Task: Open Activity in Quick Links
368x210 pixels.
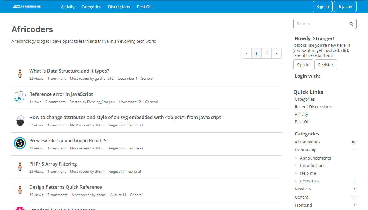Action: pyautogui.click(x=301, y=114)
